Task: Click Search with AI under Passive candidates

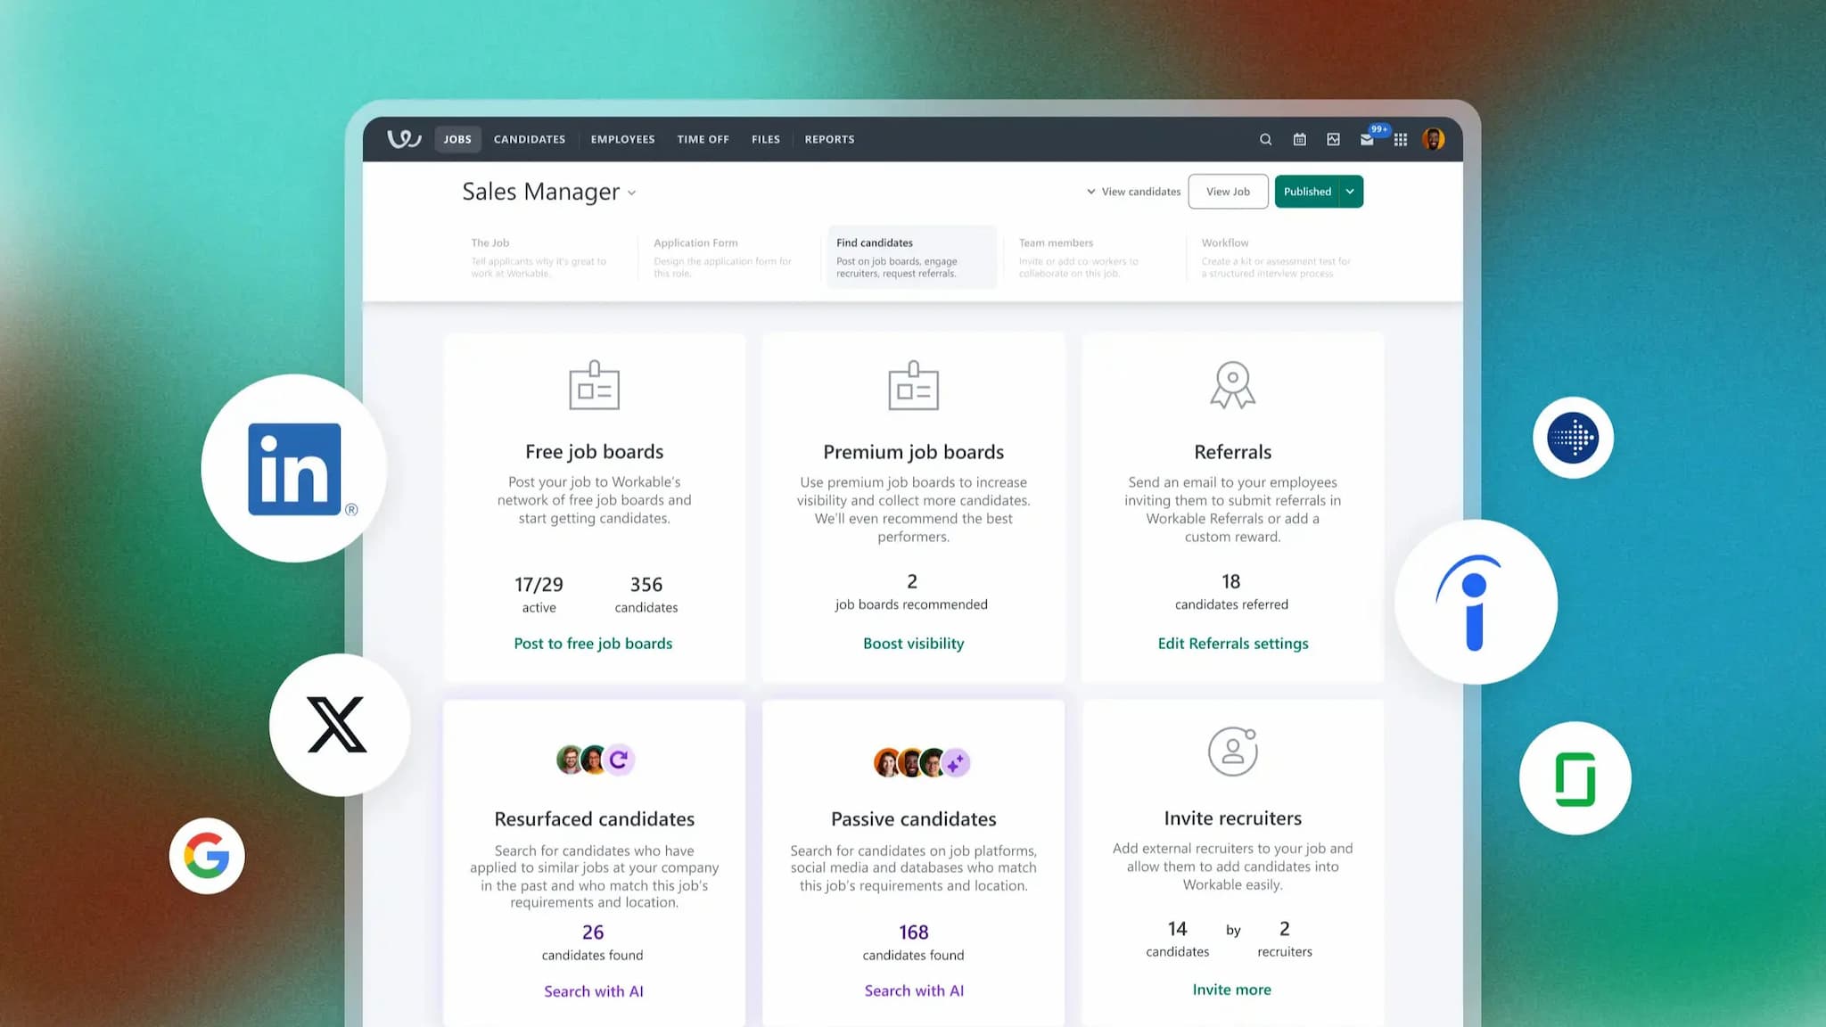Action: point(914,990)
